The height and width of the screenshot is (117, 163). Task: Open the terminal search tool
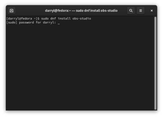pyautogui.click(x=131, y=11)
